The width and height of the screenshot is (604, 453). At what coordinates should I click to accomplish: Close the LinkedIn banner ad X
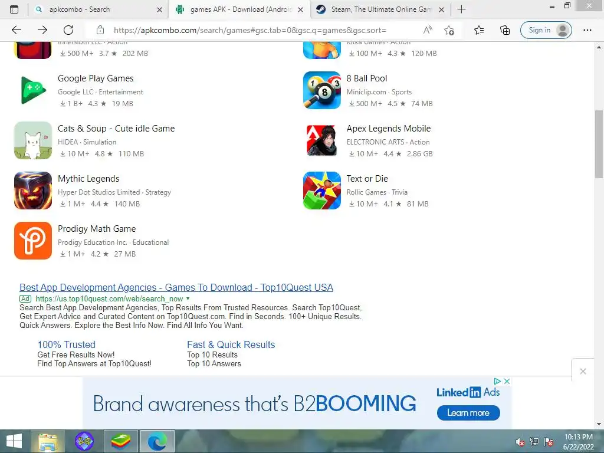(x=507, y=381)
